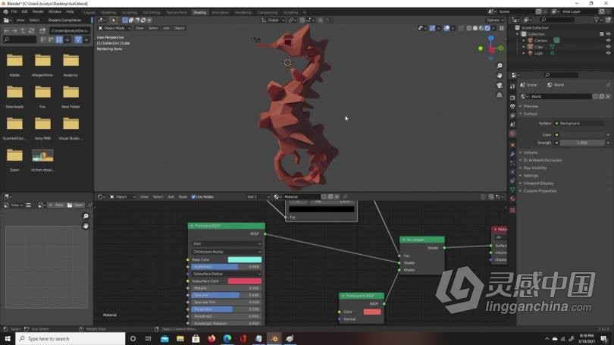
Task: Open the Global transform orientation dropdown
Action: point(273,20)
